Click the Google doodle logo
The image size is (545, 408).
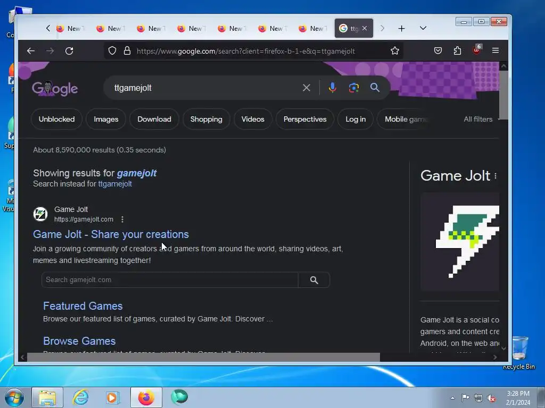pos(55,89)
